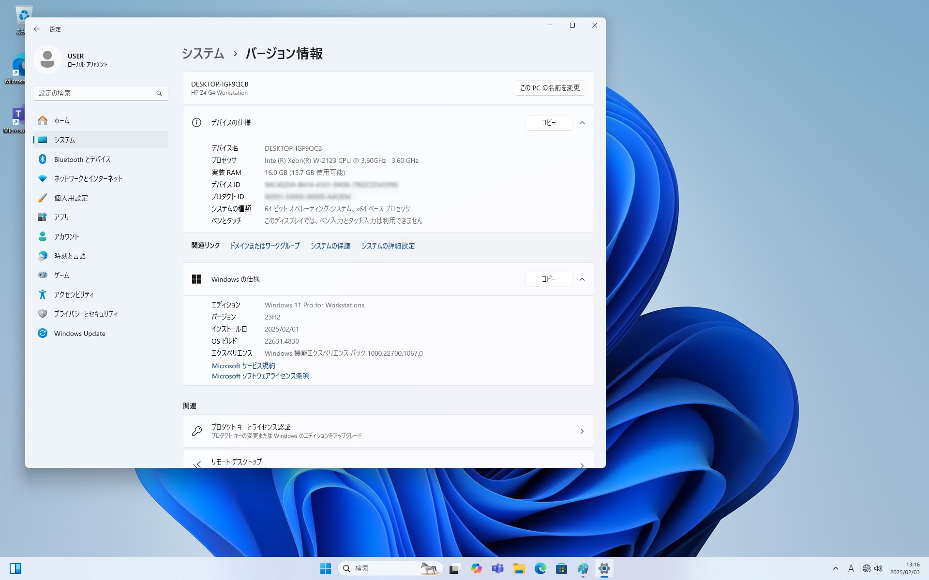
Task: Open Microsoft Edge from the taskbar
Action: (x=540, y=569)
